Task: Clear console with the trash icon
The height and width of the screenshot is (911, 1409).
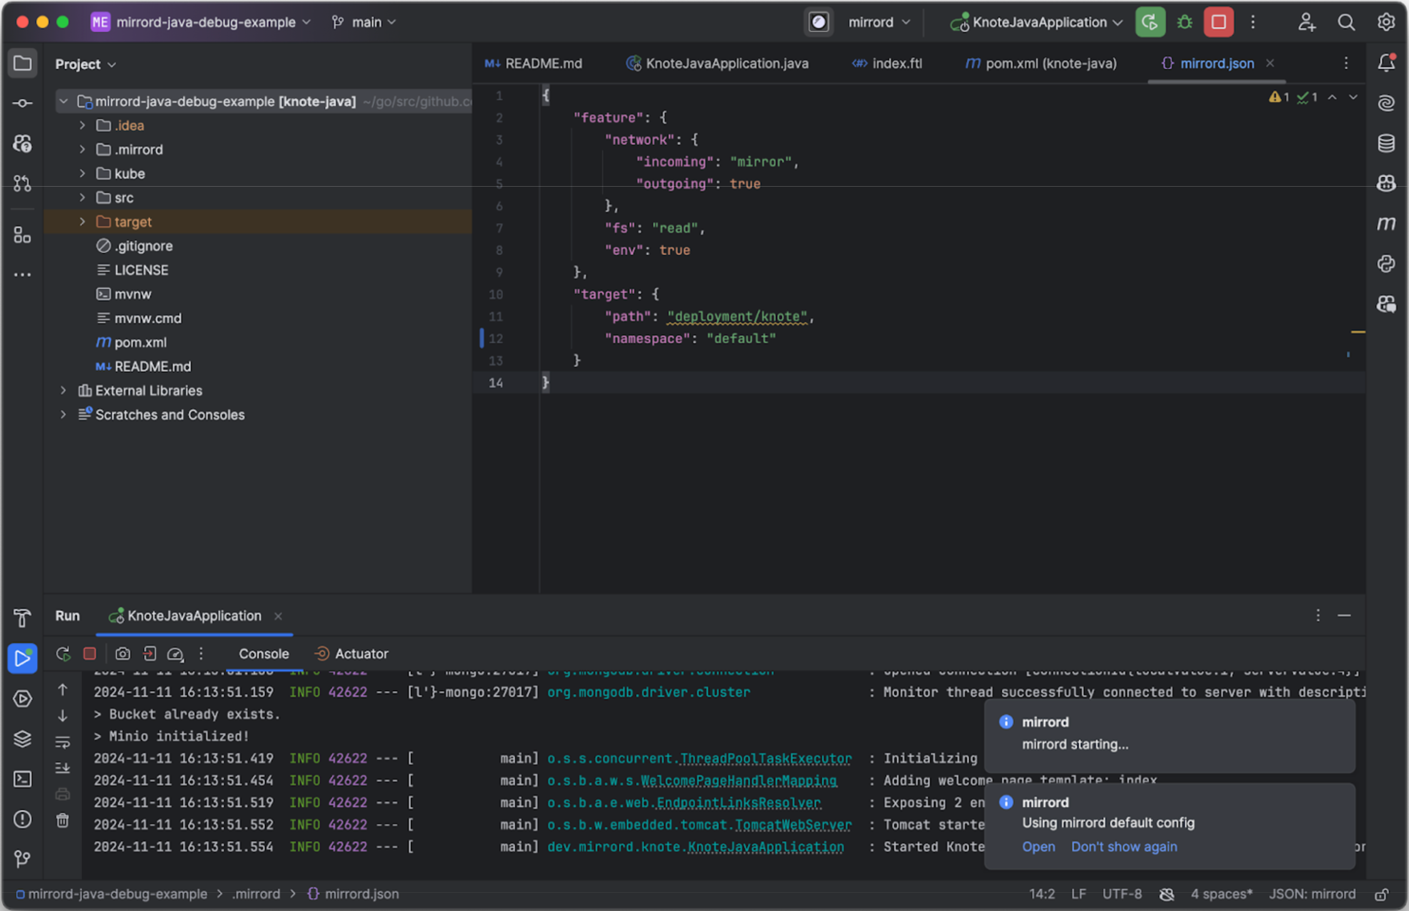Action: coord(63,821)
